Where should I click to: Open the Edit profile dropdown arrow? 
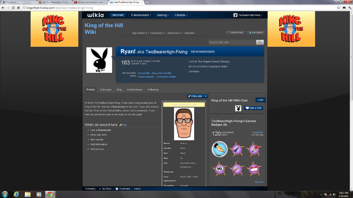point(206,96)
